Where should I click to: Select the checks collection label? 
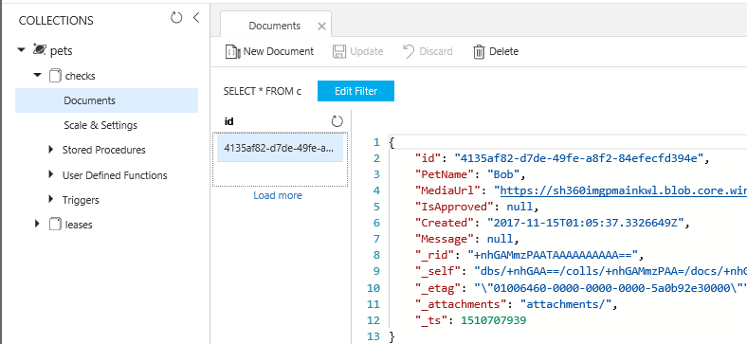pos(80,76)
